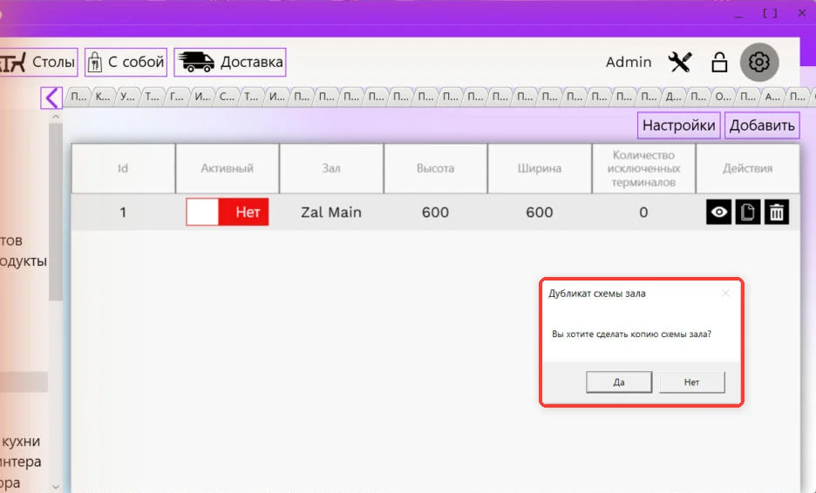Image resolution: width=816 pixels, height=493 pixels.
Task: Open the wrench and screwdriver tools icon
Action: (x=680, y=62)
